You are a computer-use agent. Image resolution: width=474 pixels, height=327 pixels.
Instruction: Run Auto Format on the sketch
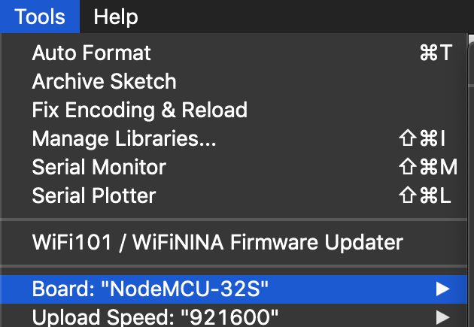pyautogui.click(x=92, y=53)
